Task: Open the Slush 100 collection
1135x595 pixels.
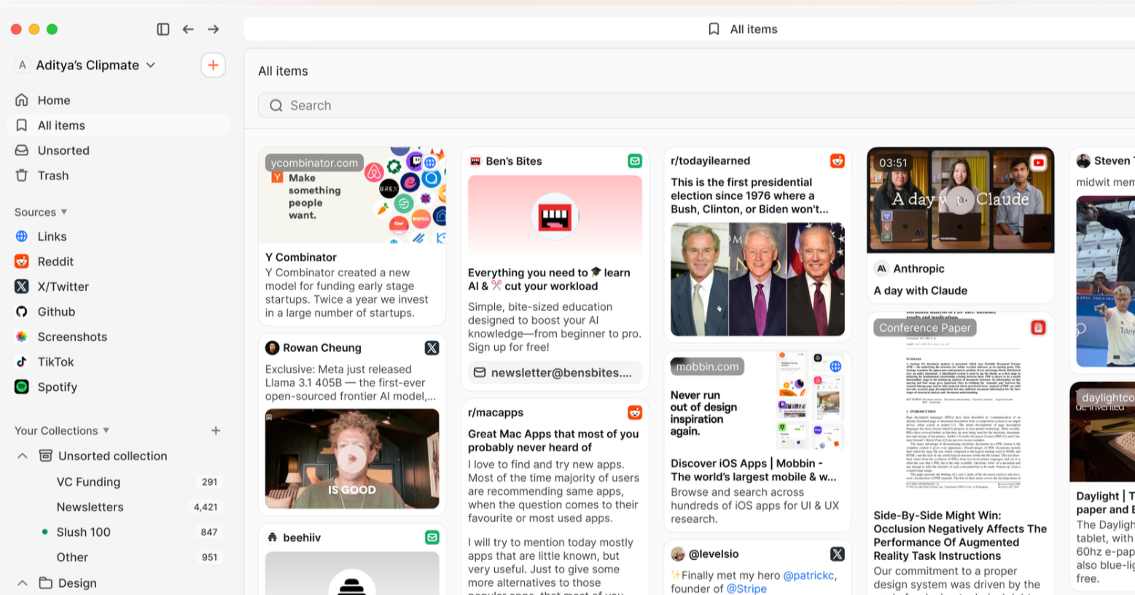Action: pyautogui.click(x=83, y=532)
